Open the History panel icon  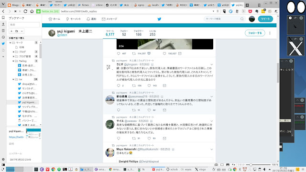point(3,37)
